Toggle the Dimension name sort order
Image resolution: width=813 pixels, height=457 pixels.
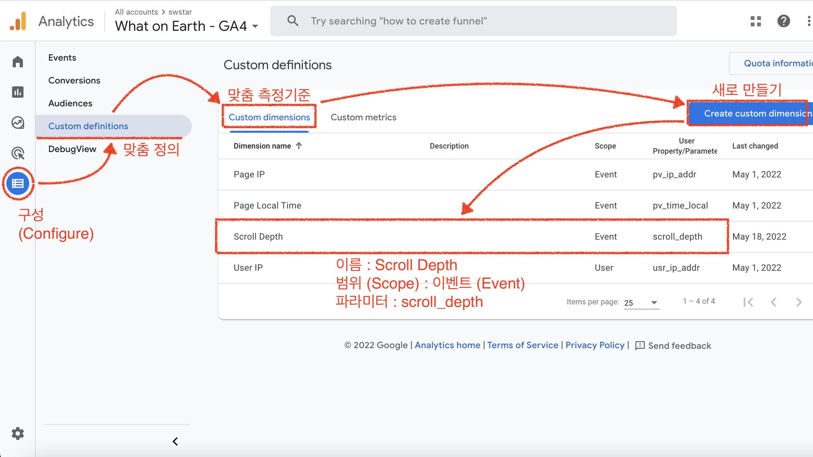(299, 146)
